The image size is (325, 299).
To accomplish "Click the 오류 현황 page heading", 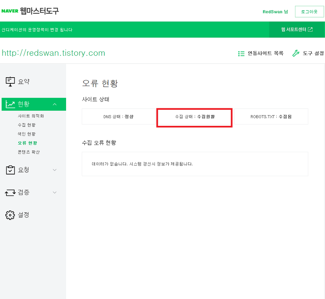I will 100,83.
